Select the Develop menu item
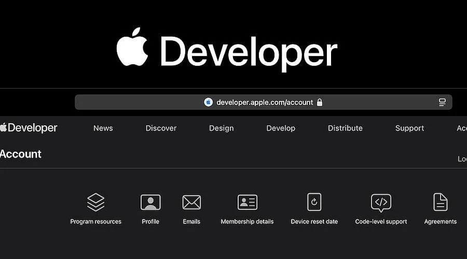The image size is (467, 259). pyautogui.click(x=281, y=128)
